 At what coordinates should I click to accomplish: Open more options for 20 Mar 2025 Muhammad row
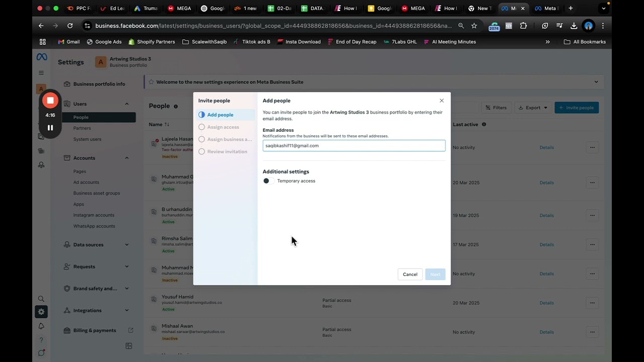592,183
